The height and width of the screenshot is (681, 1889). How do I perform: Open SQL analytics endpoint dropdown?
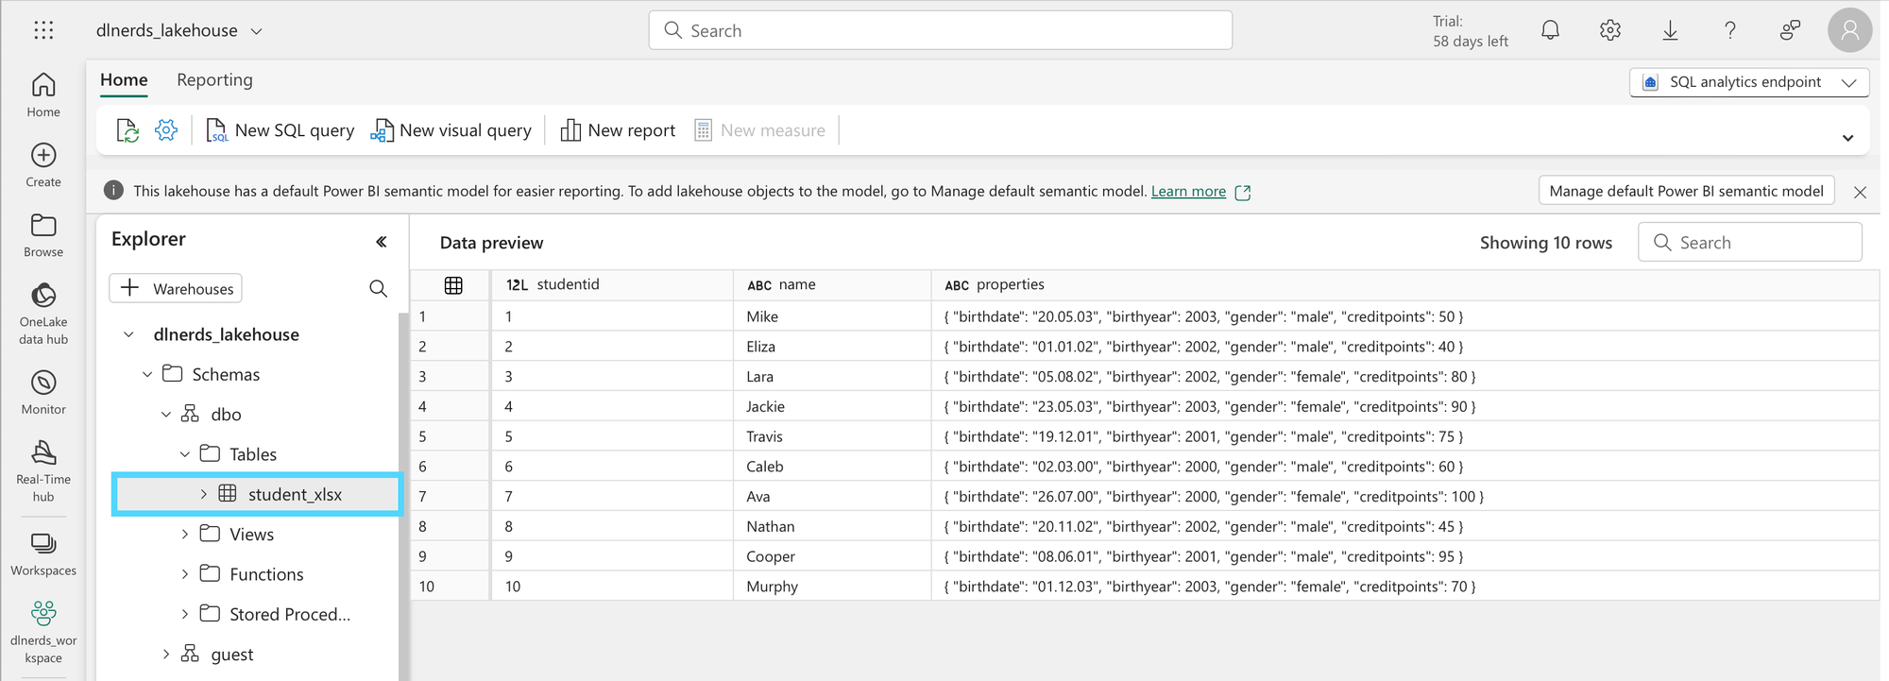(1749, 82)
